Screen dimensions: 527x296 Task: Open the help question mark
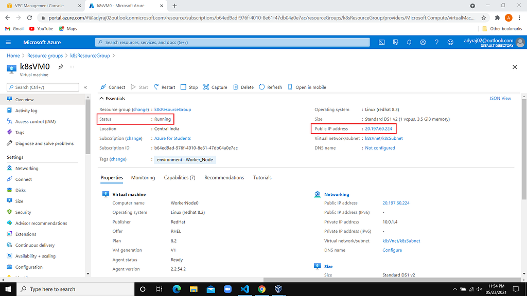(436, 42)
